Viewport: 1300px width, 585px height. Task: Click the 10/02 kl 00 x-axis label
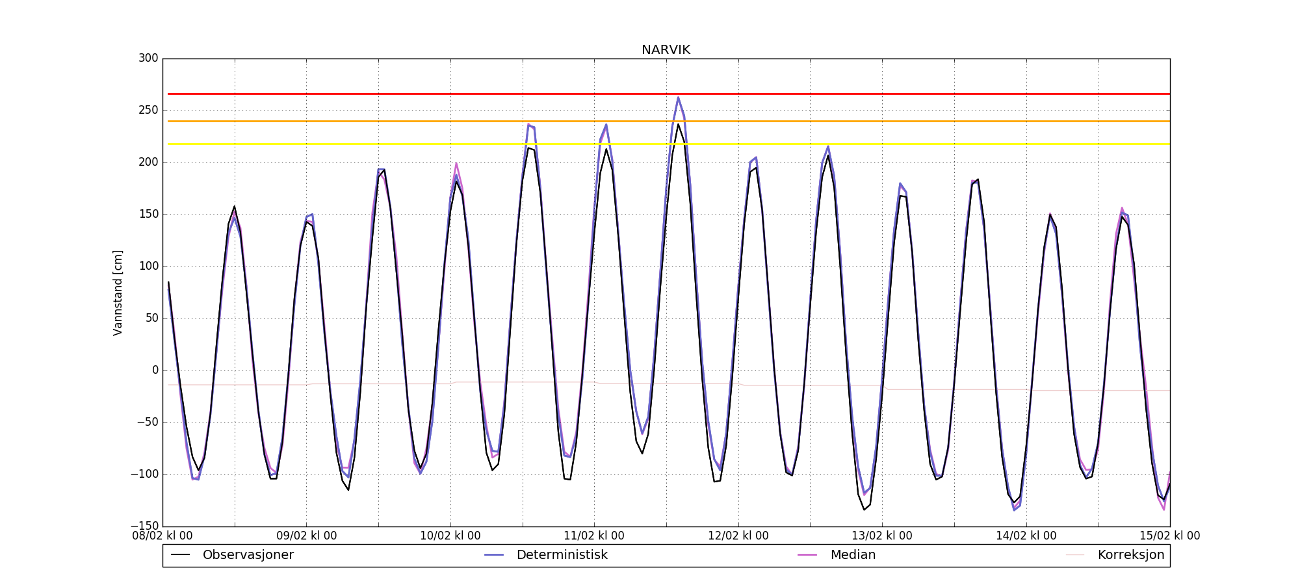tap(450, 536)
